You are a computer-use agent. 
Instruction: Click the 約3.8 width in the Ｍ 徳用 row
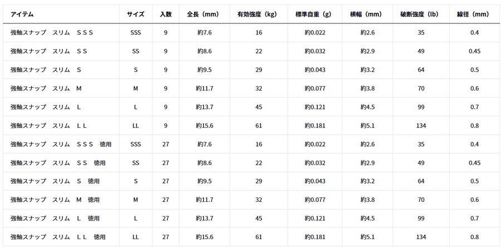[367, 200]
